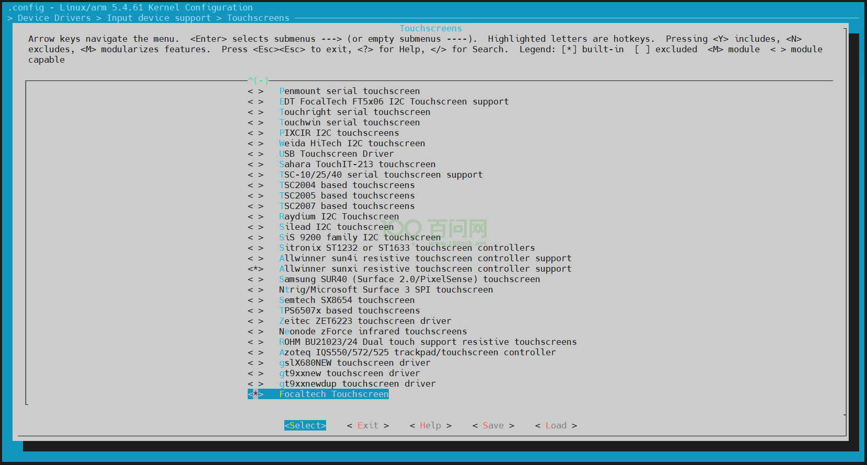The width and height of the screenshot is (867, 465).
Task: Select the Raydium I2C Touchscreen entry
Action: (x=339, y=216)
